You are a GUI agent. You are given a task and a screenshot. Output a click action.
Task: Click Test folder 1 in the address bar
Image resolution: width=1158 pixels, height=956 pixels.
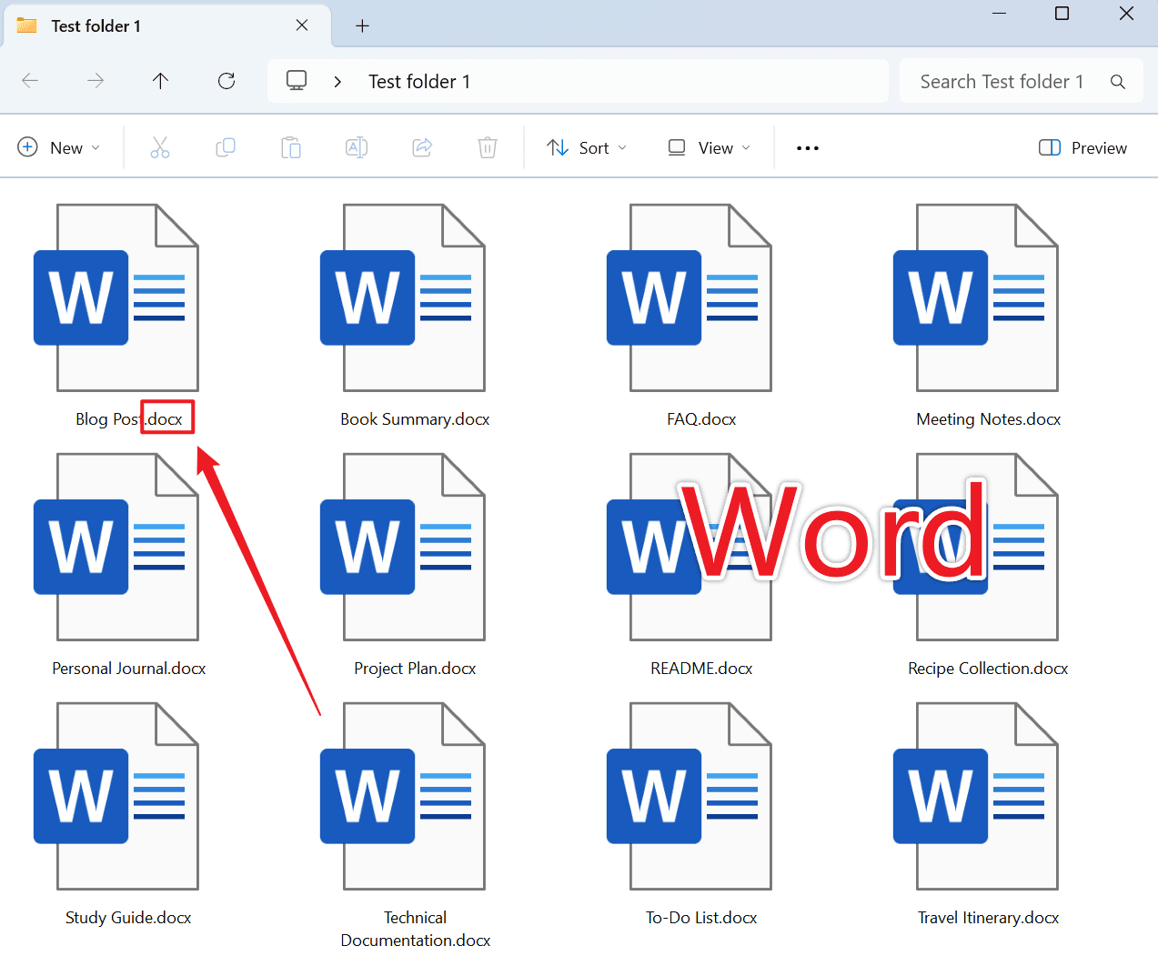pyautogui.click(x=419, y=82)
